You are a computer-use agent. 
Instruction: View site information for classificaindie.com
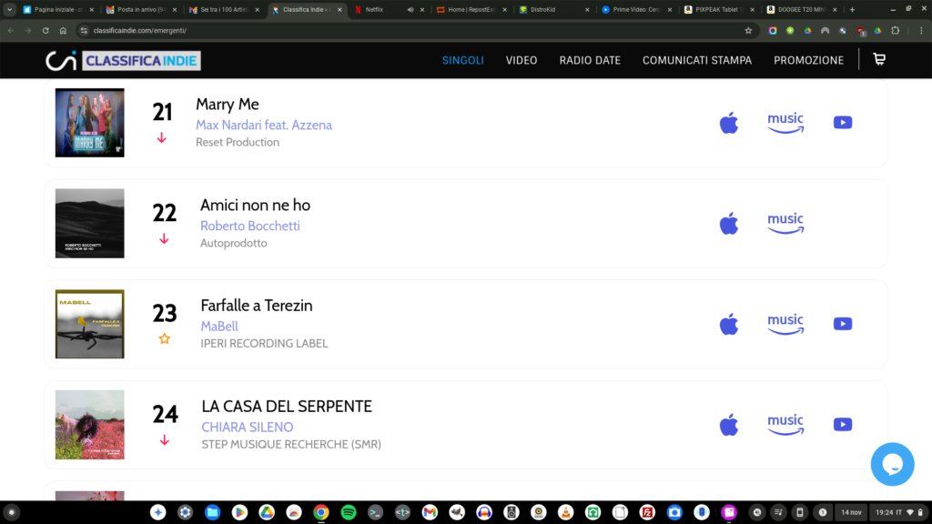point(84,30)
